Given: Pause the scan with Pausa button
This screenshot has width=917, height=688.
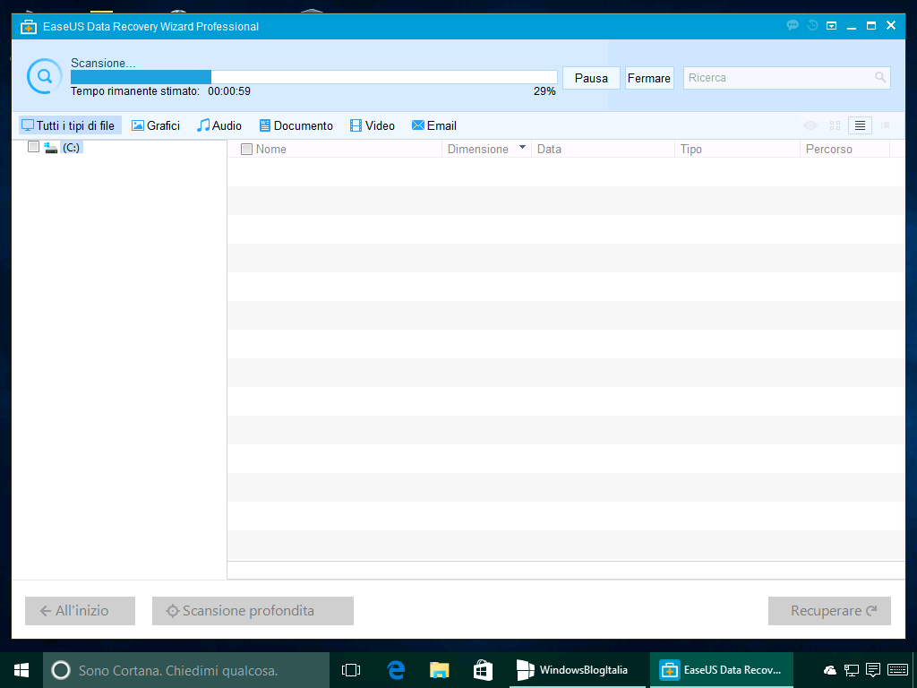Looking at the screenshot, I should [x=591, y=78].
